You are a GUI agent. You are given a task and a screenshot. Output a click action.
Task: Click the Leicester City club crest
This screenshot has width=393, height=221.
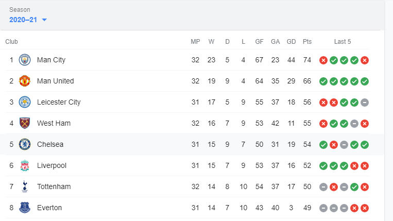point(25,102)
